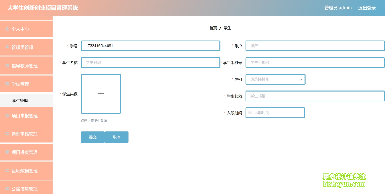
Task: Click the flag icon beside 管理员管理
Action: click(x=7, y=47)
